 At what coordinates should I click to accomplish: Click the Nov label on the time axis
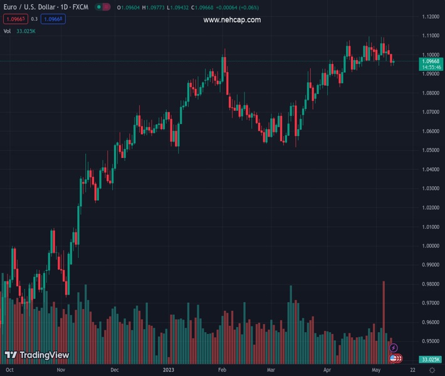[61, 370]
